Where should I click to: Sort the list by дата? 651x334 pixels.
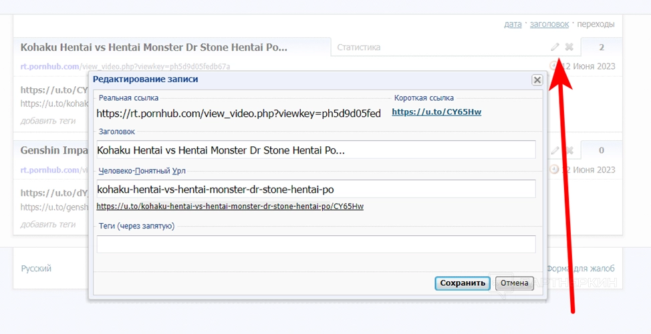tap(513, 24)
